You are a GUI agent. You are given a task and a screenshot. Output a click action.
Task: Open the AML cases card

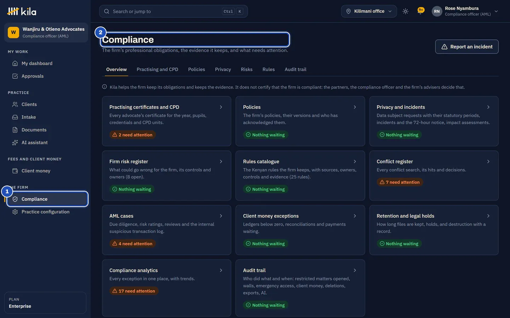click(166, 230)
